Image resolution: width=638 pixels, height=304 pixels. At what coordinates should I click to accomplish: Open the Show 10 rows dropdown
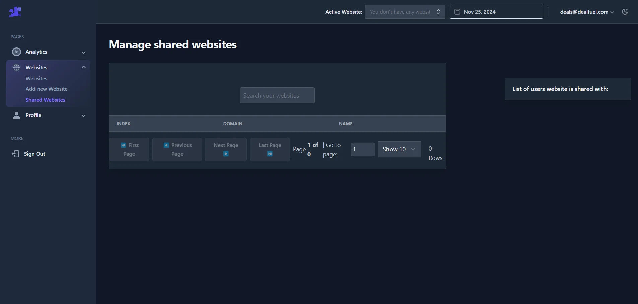coord(399,149)
